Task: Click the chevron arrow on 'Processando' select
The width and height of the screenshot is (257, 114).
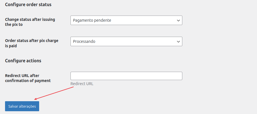Action: [178, 41]
